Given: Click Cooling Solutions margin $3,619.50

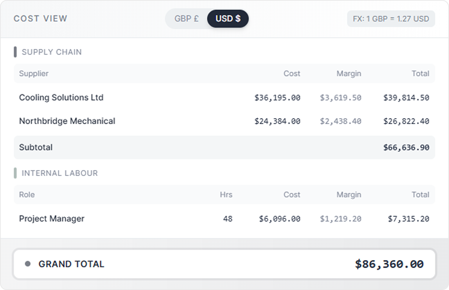Looking at the screenshot, I should tap(341, 98).
